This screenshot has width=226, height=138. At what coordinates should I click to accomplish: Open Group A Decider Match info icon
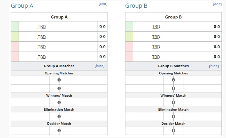[59, 131]
